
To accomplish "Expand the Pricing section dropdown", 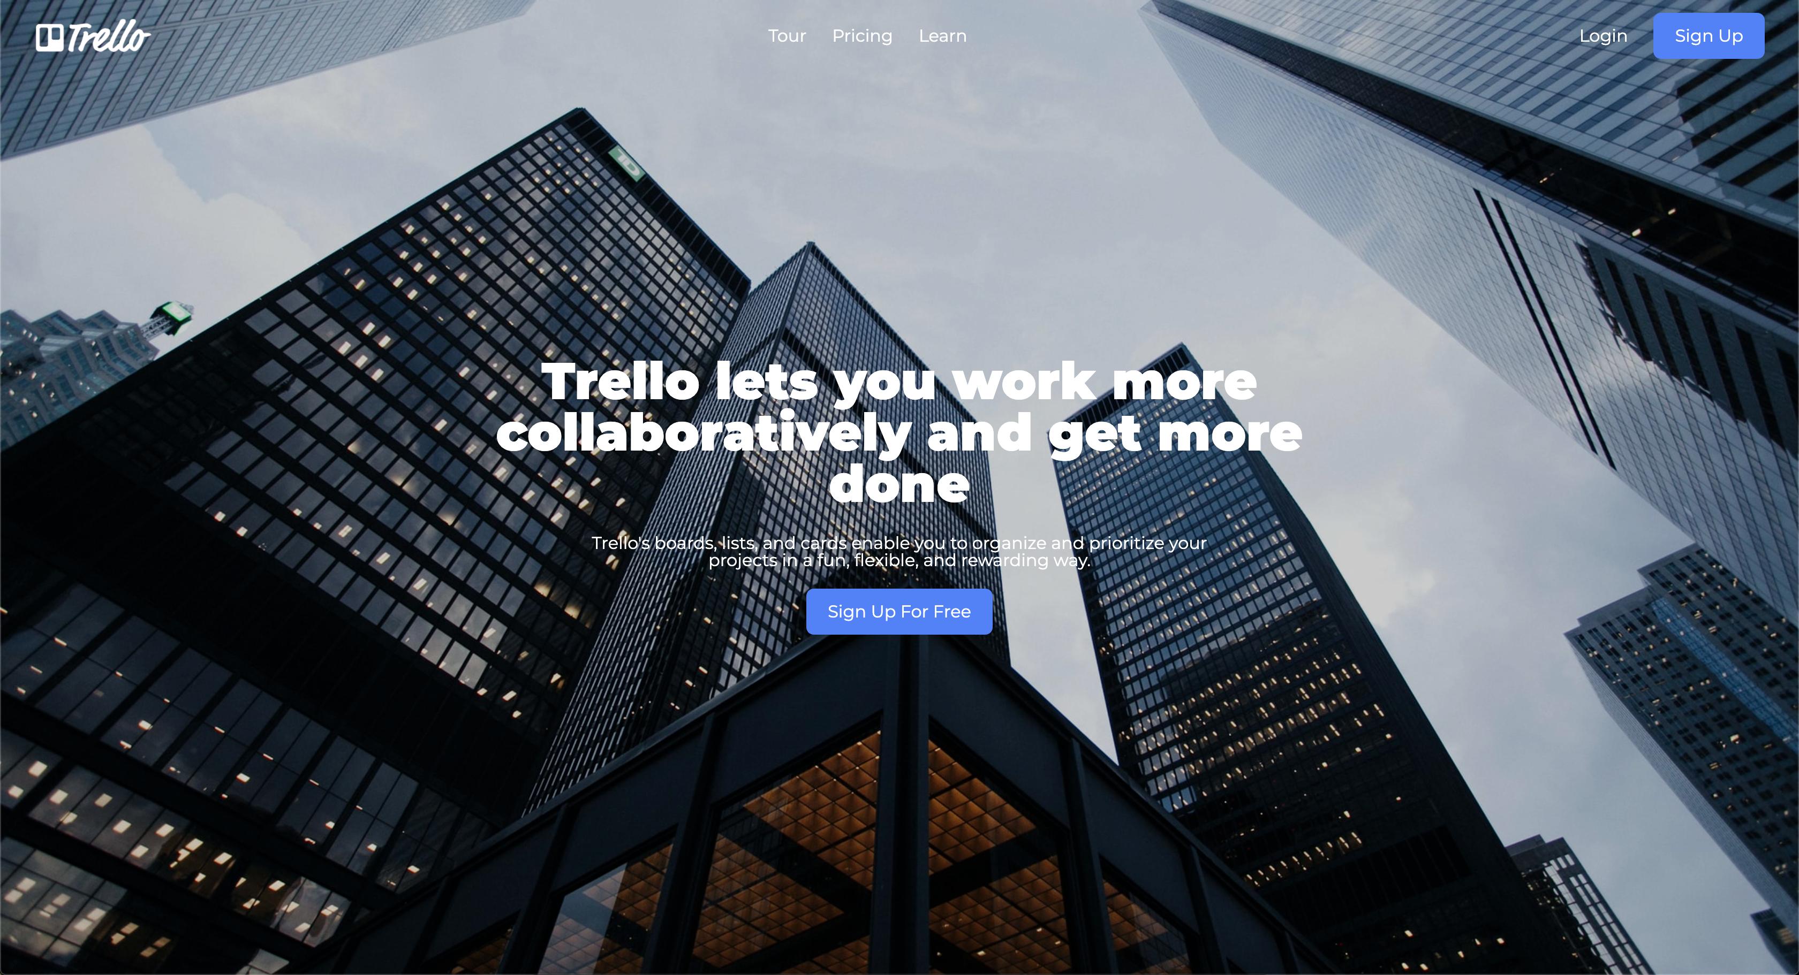I will [862, 35].
